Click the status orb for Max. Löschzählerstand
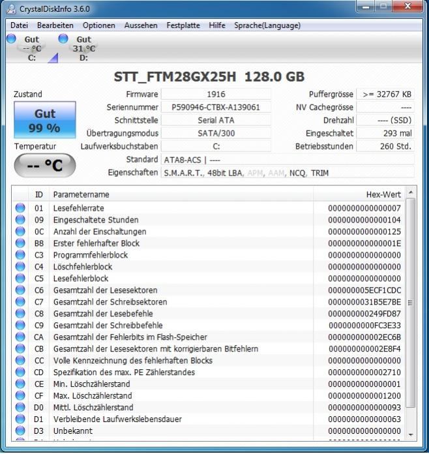Image resolution: width=429 pixels, height=454 pixels. (x=20, y=395)
